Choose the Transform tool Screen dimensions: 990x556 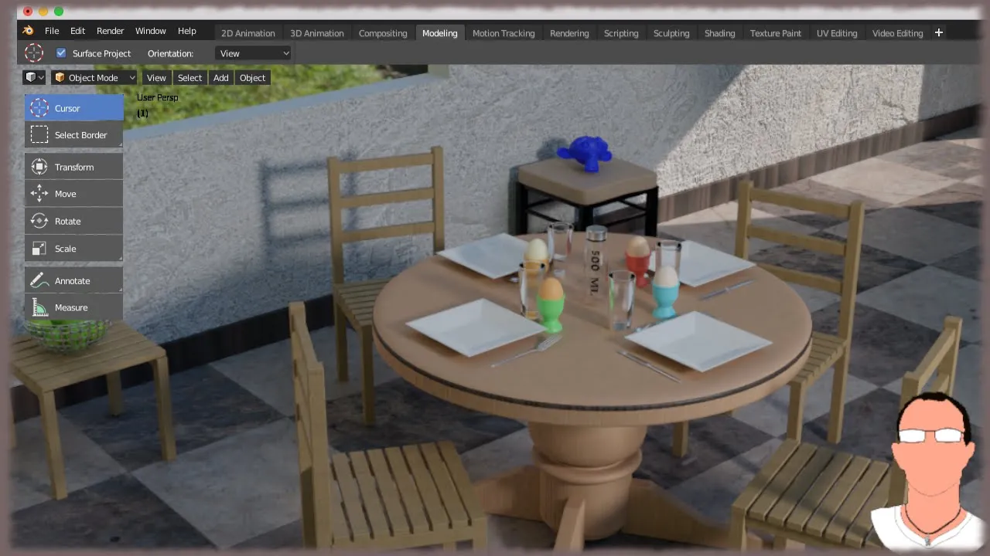[x=73, y=167]
